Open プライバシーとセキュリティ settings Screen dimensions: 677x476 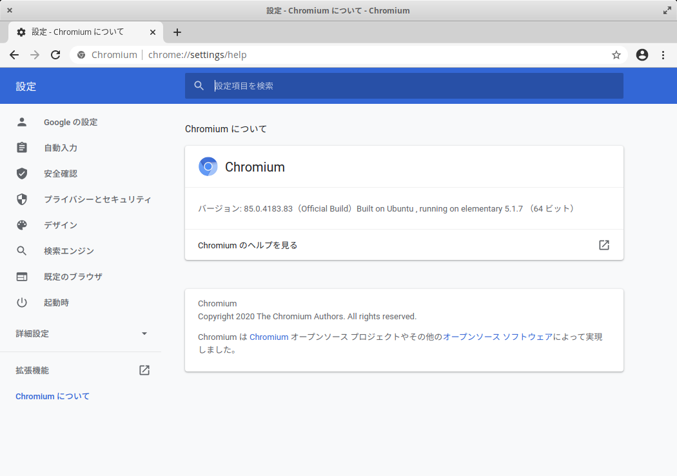(x=97, y=199)
